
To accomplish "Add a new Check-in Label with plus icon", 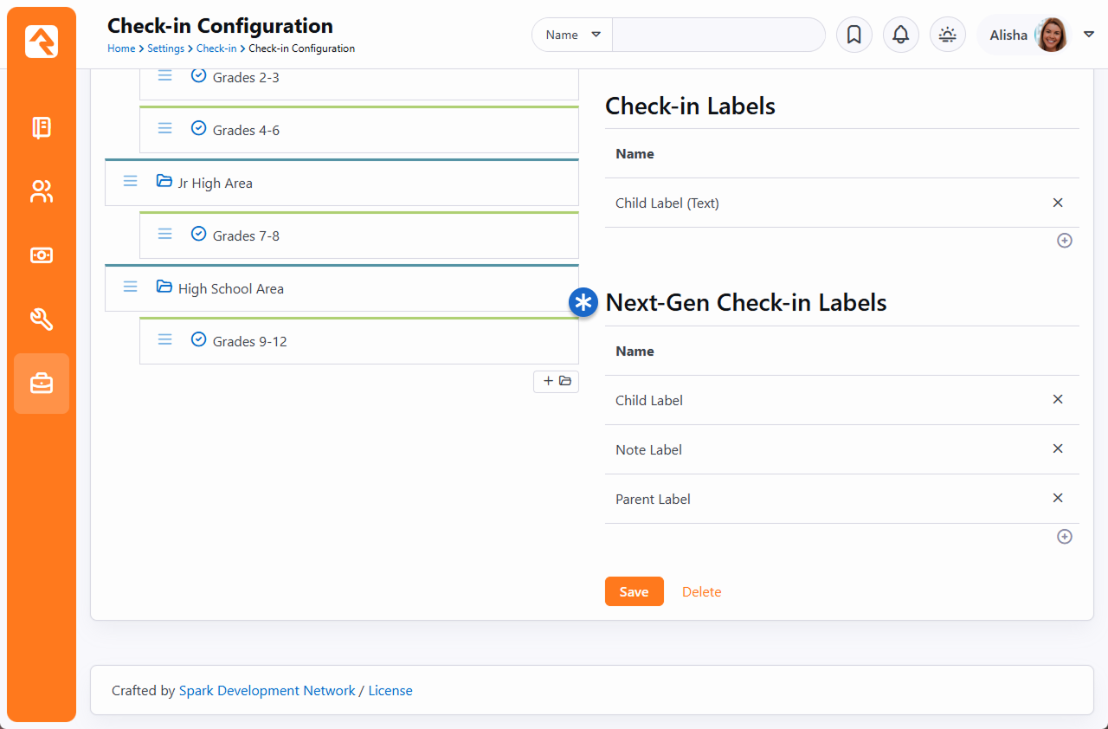I will tap(1065, 241).
